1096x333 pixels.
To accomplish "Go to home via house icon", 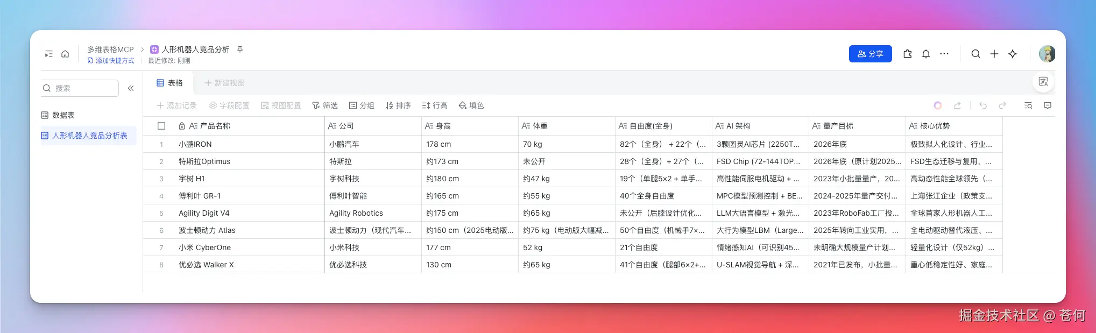I will pyautogui.click(x=65, y=54).
